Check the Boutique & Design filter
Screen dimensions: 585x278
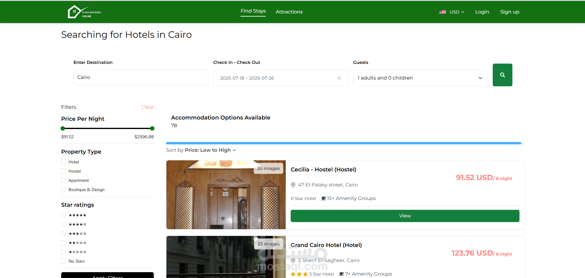pos(64,190)
